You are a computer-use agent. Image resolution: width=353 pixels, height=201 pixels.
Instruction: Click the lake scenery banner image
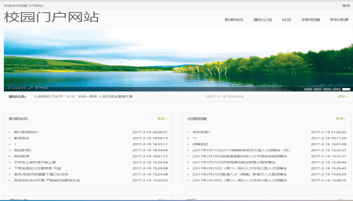click(x=177, y=59)
